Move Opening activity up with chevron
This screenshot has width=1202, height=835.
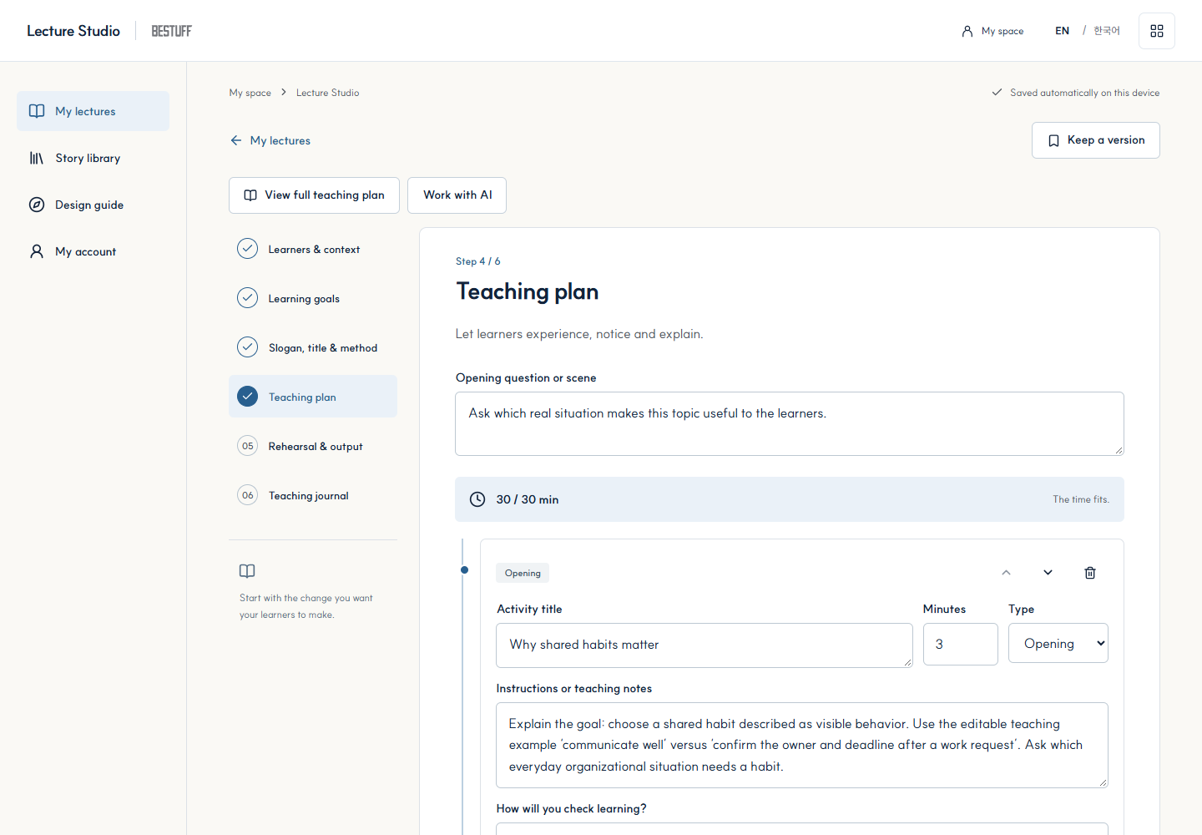1006,573
